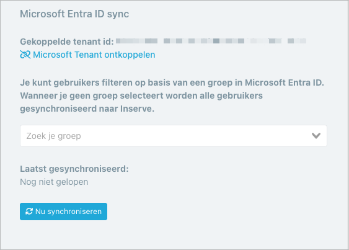Click the broken chain unlink icon

point(25,55)
